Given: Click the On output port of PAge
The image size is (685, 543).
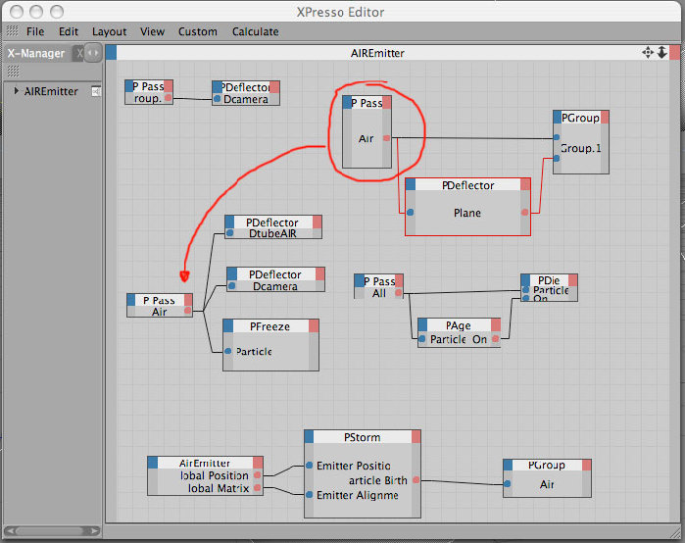Looking at the screenshot, I should pyautogui.click(x=496, y=338).
